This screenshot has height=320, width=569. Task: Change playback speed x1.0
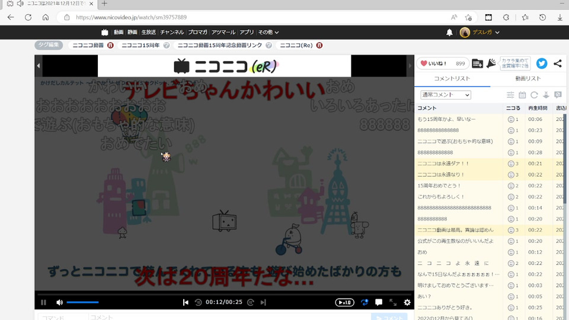344,302
